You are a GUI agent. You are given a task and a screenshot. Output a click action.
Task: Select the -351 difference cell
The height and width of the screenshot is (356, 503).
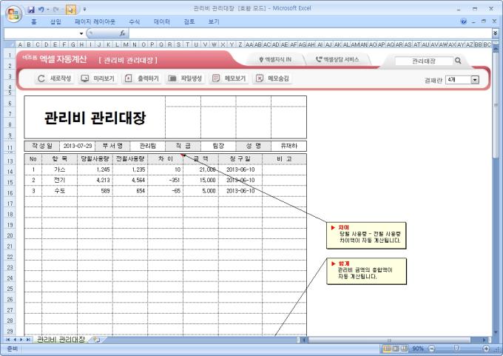(x=165, y=180)
